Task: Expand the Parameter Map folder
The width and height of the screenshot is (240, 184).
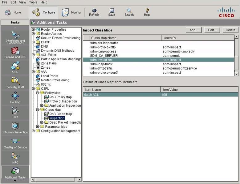Action: click(x=37, y=127)
